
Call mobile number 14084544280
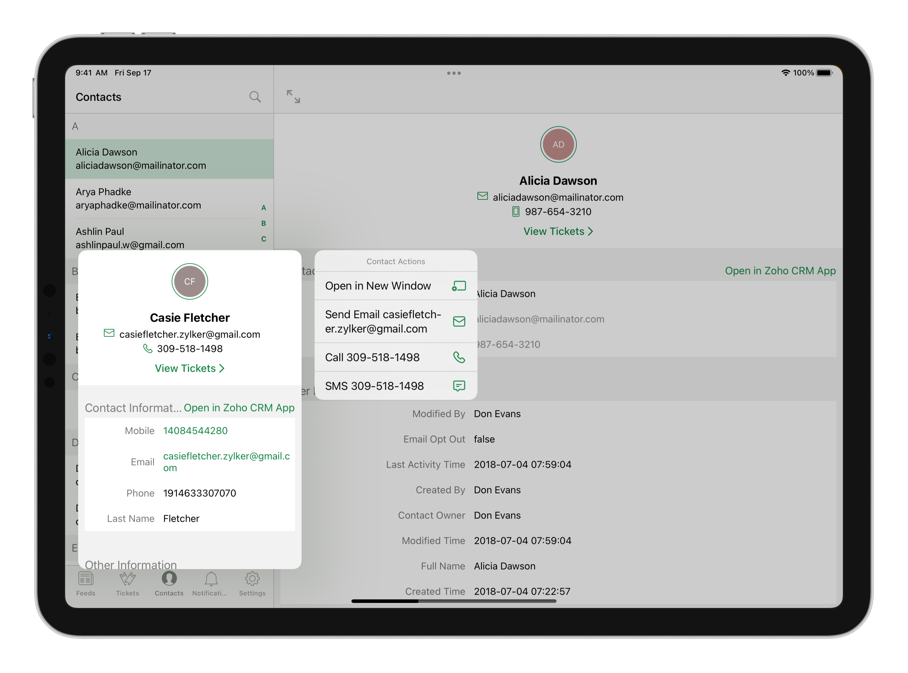pyautogui.click(x=195, y=430)
